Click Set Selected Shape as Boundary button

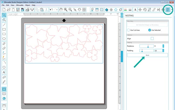[147, 25]
